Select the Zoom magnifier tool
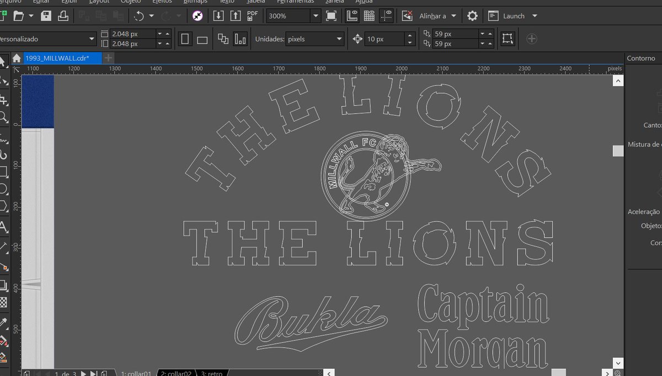The width and height of the screenshot is (662, 376). point(3,117)
